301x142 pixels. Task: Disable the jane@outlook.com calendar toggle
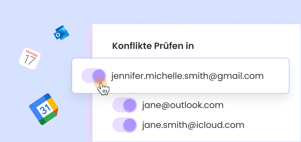click(124, 105)
